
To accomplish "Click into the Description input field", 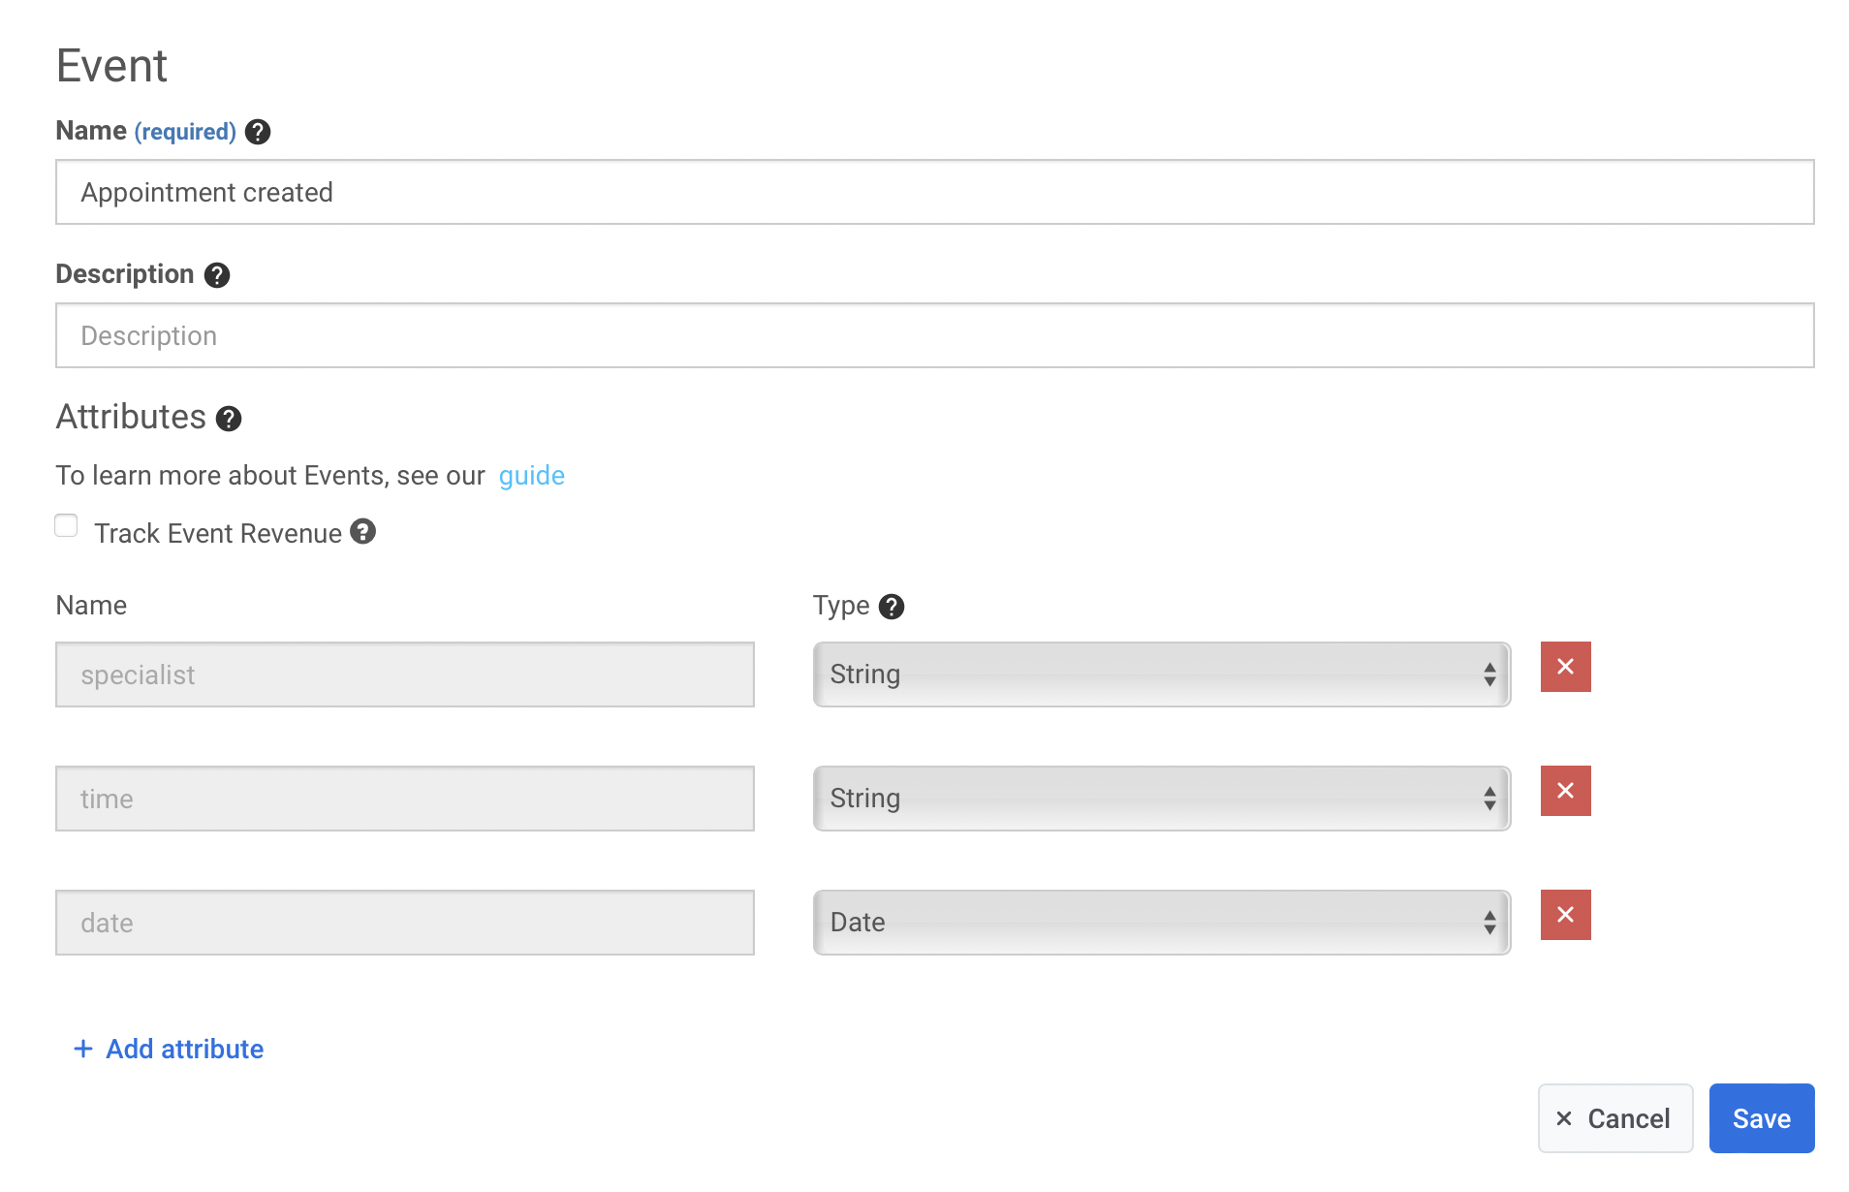I will tap(934, 335).
